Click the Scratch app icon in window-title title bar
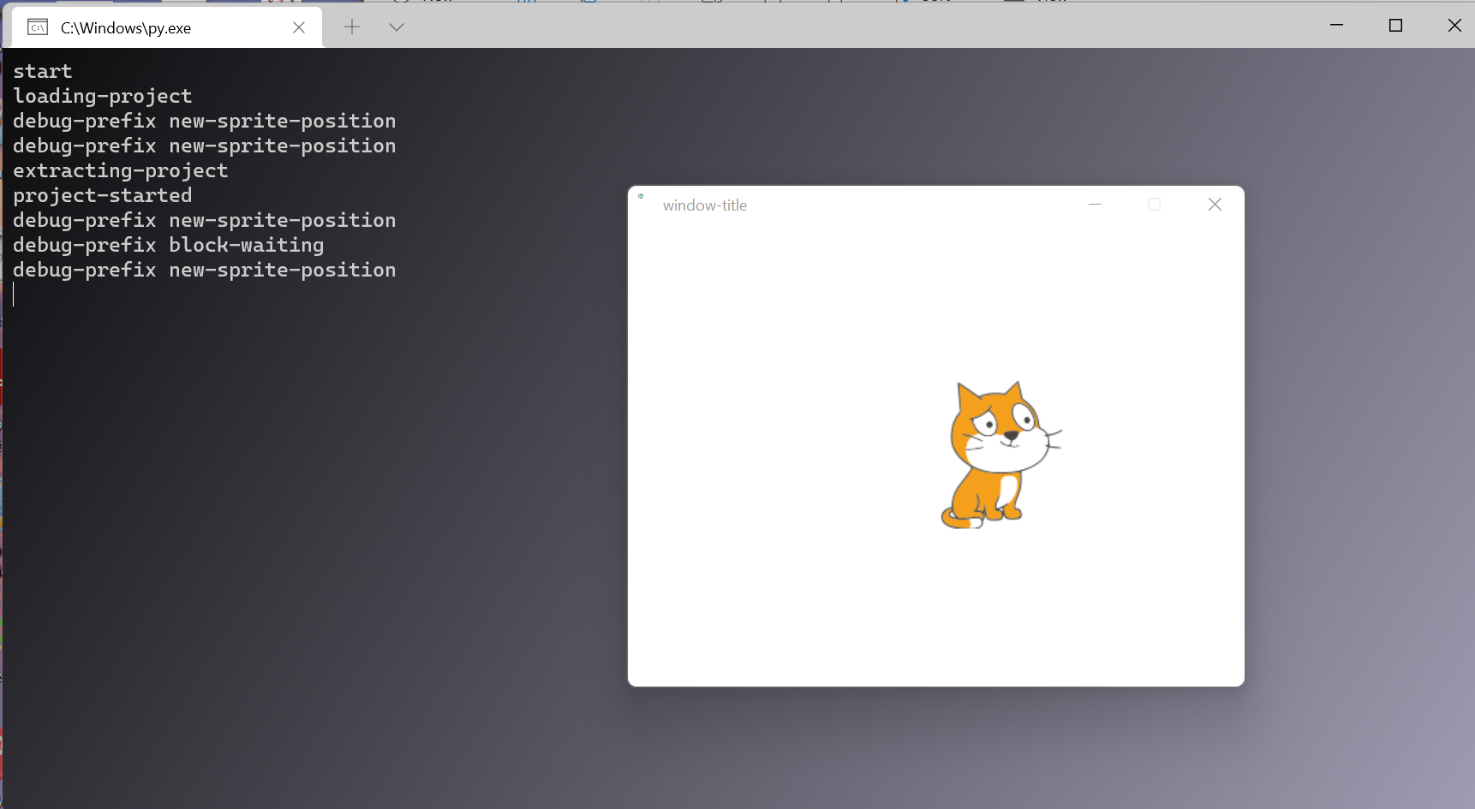1475x809 pixels. click(642, 195)
